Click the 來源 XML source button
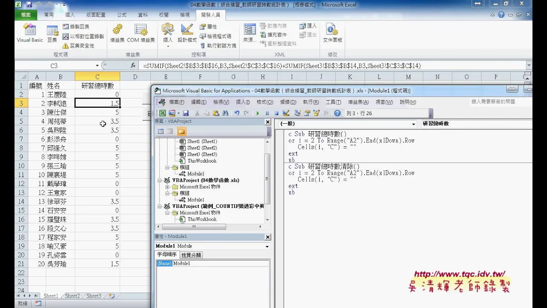 tap(250, 33)
